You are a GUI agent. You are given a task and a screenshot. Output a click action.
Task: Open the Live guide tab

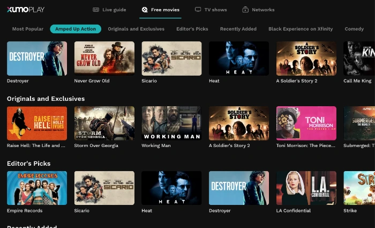tap(111, 10)
